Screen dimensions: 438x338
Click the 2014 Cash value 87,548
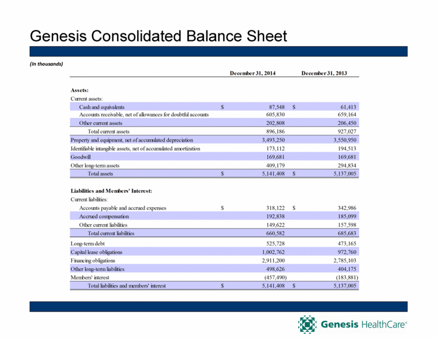[x=273, y=107]
